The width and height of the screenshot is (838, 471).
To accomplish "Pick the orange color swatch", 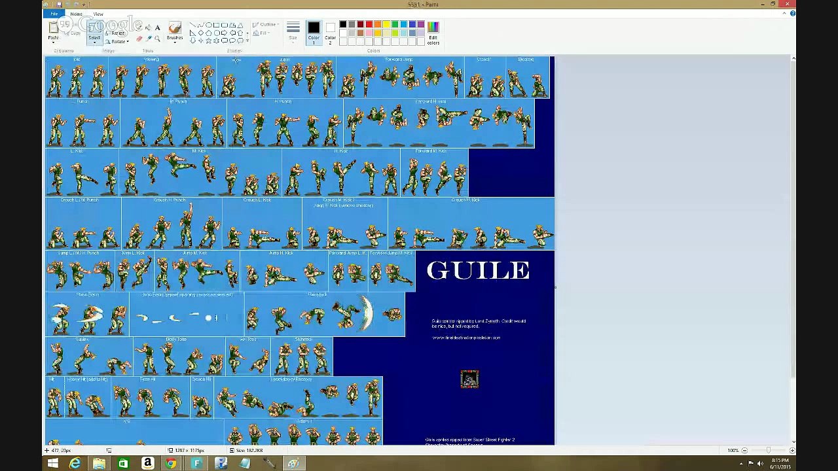I will point(378,24).
